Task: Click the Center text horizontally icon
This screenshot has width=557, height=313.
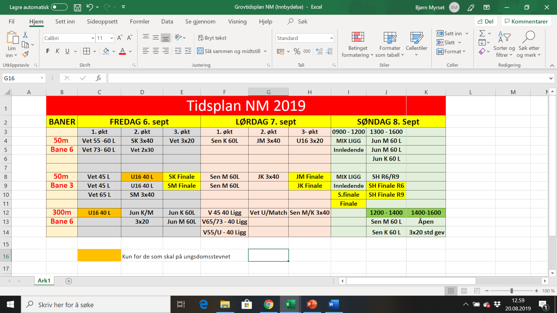Action: (x=156, y=51)
